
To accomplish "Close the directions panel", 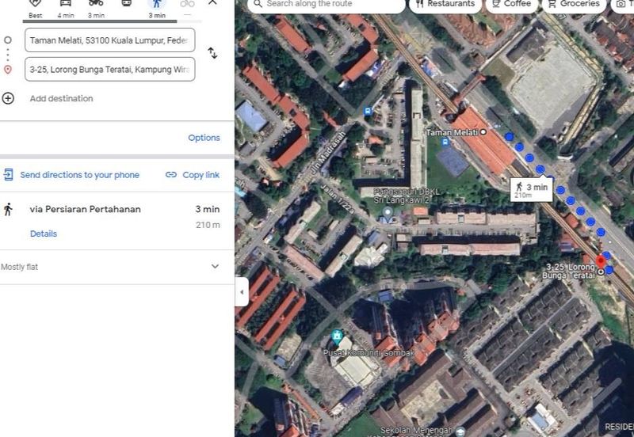I will point(212,3).
